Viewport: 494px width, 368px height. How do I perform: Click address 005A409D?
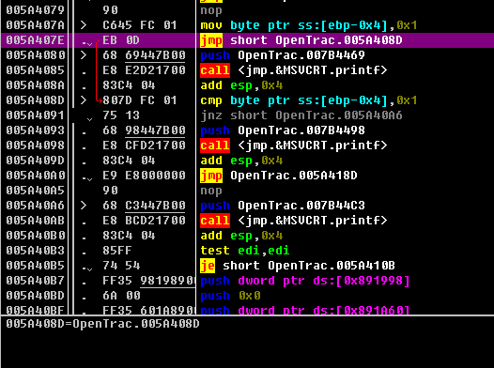[36, 161]
